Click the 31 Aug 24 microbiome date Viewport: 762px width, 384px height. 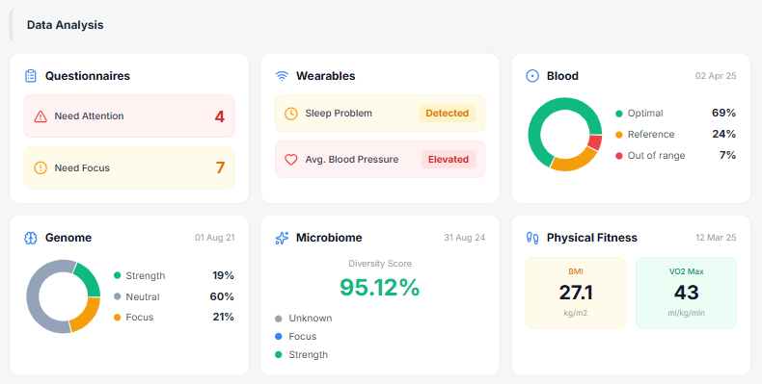[465, 238]
